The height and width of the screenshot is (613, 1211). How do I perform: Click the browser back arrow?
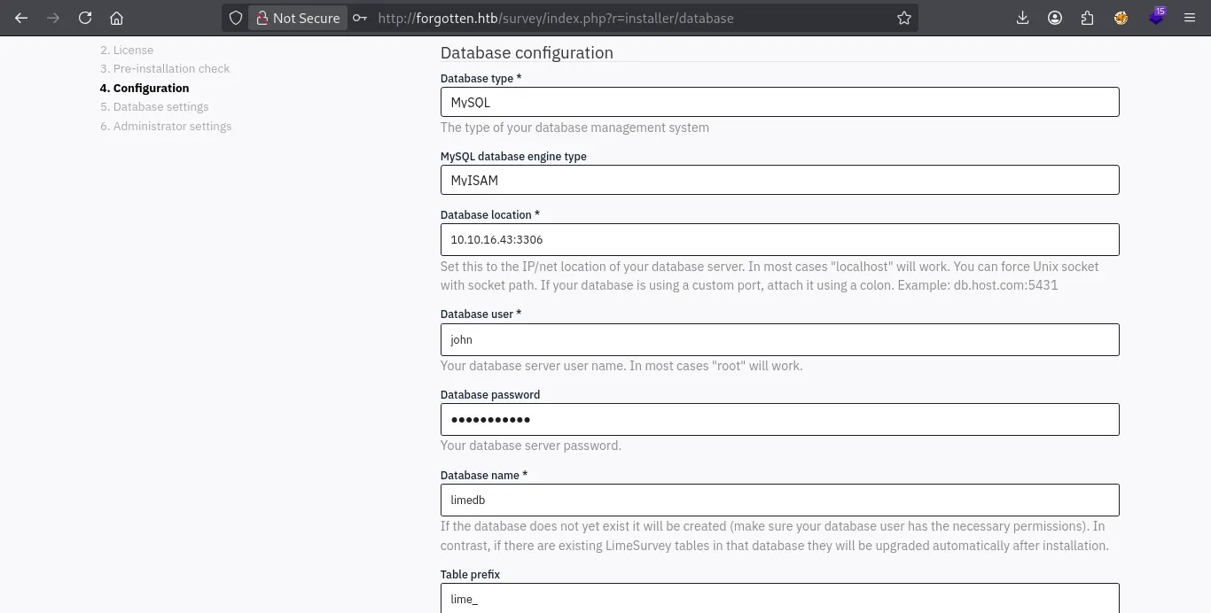[21, 18]
